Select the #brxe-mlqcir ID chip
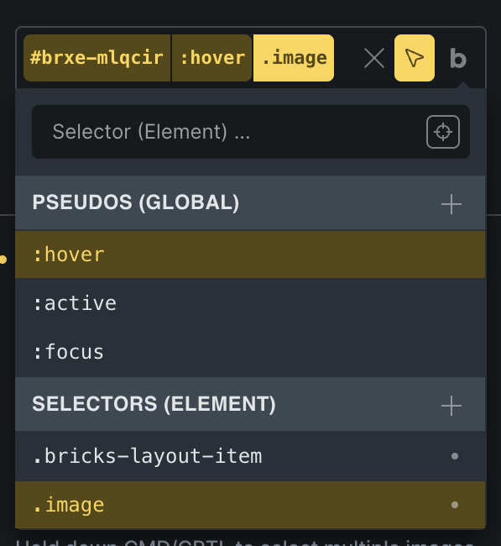Viewport: 501px width, 546px height. (97, 58)
